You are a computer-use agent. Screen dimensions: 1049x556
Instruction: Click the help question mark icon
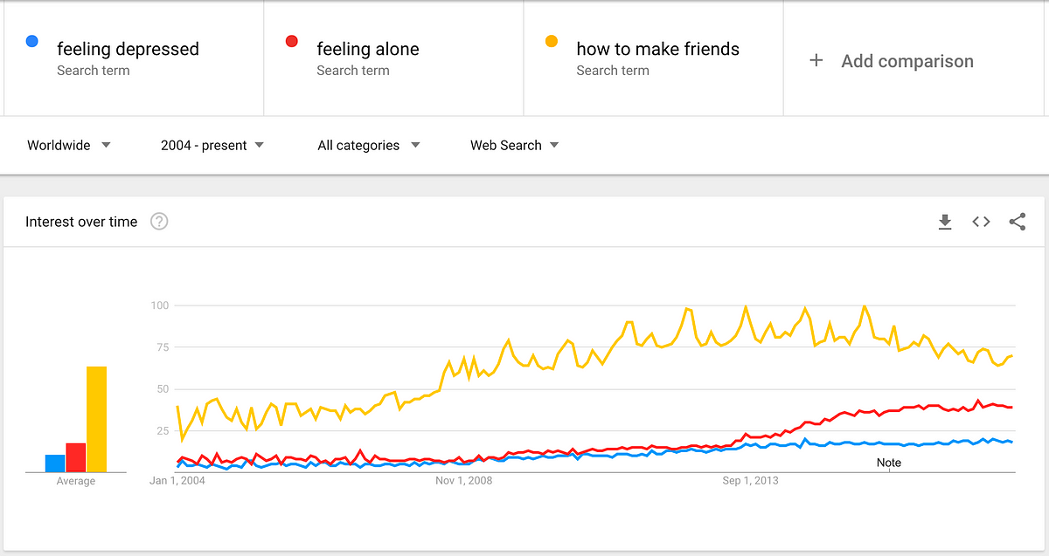point(158,222)
